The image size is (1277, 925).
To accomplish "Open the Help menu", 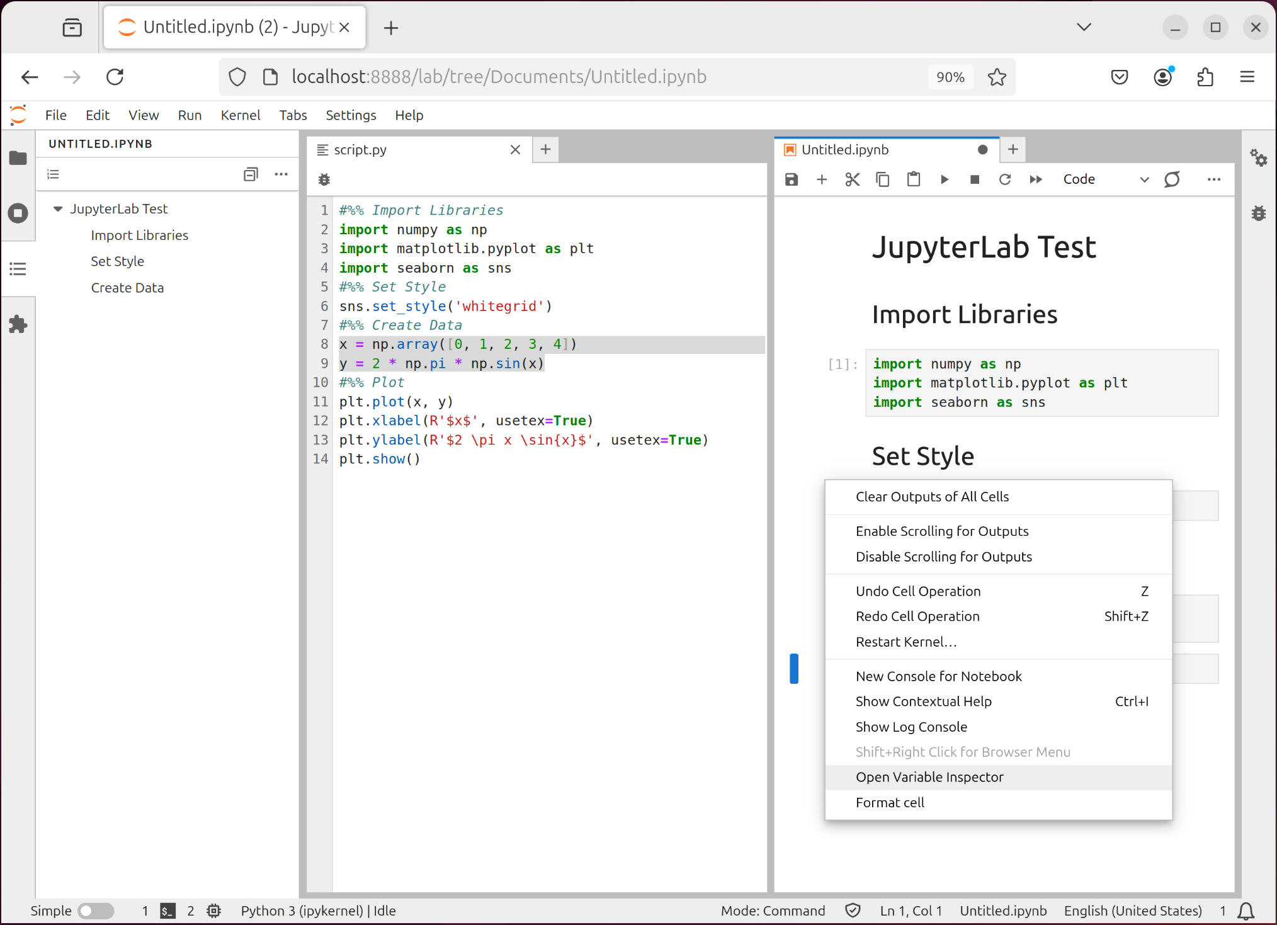I will 409,115.
